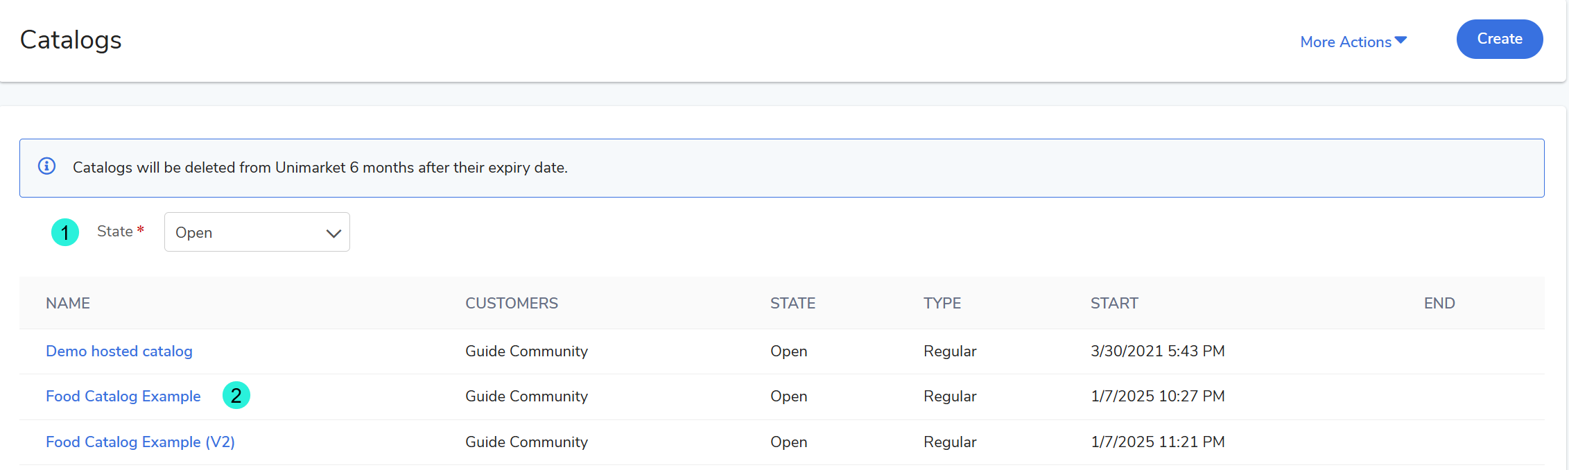Click the numbered badge 1 marker
Viewport: 1569px width, 470px height.
click(65, 232)
